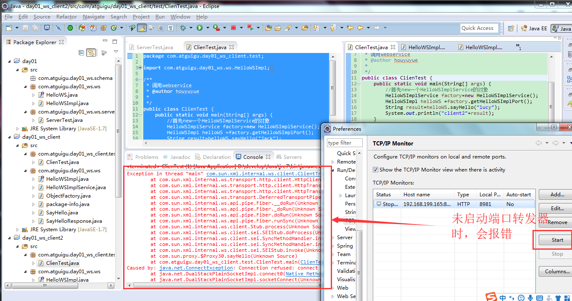Expand JRE System Library under day01
This screenshot has height=301, width=572.
pyautogui.click(x=18, y=129)
